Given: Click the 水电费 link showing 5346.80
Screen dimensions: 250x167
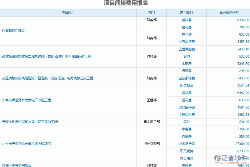Looking at the screenshot, I should click(x=186, y=63).
